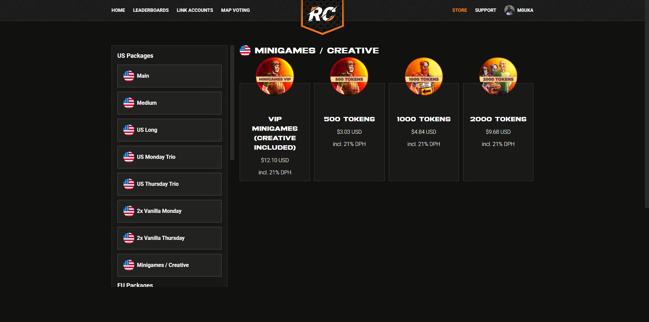Open the US Monday Trio package
Viewport: 649px width, 322px height.
169,157
